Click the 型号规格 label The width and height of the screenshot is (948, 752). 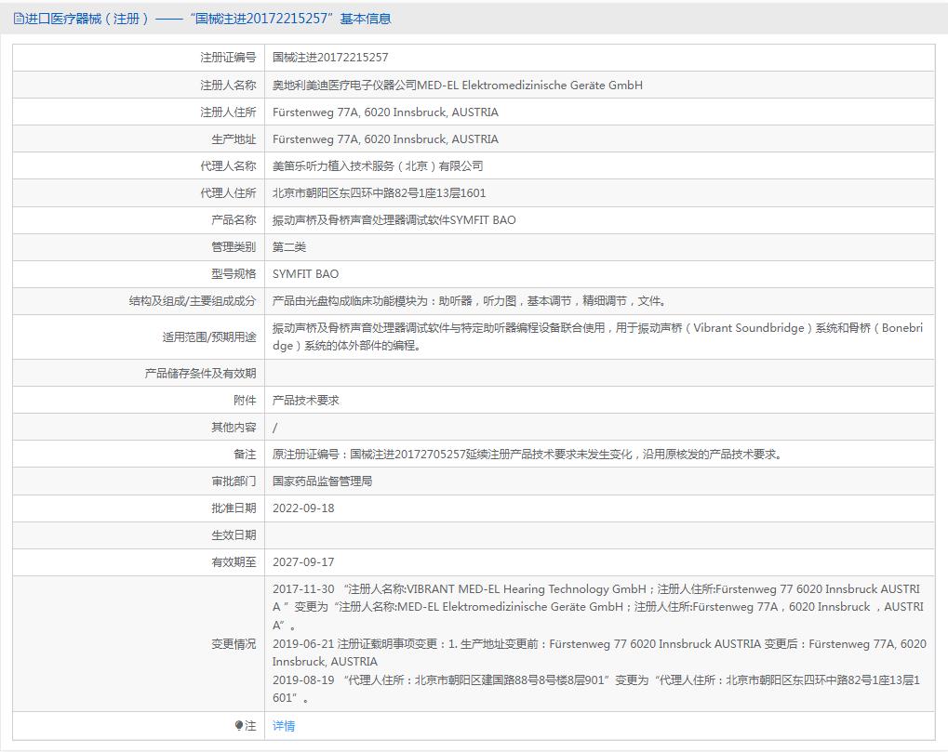click(234, 273)
